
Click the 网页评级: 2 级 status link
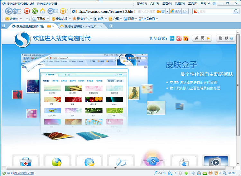[24, 173]
